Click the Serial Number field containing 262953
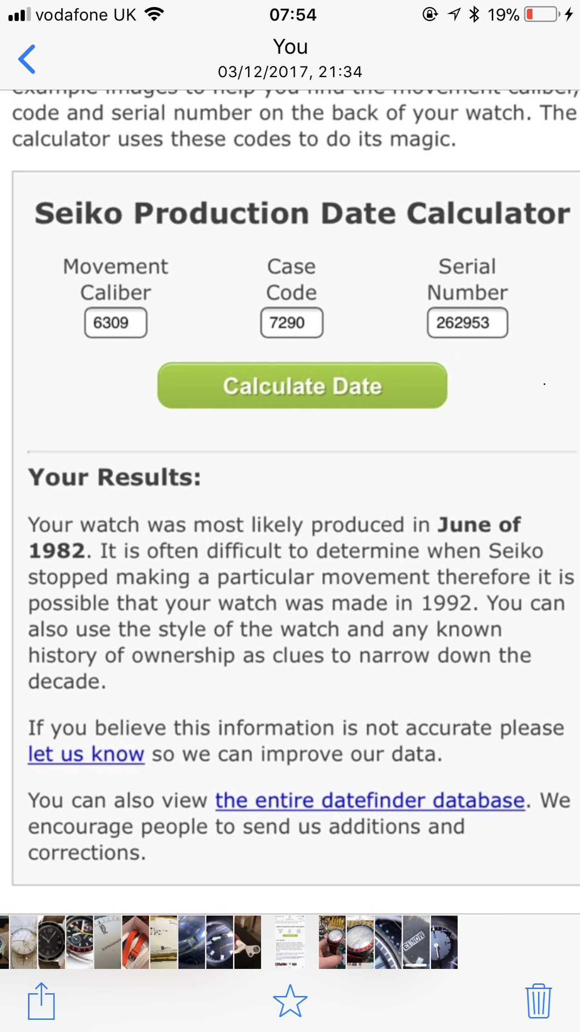 pos(467,322)
